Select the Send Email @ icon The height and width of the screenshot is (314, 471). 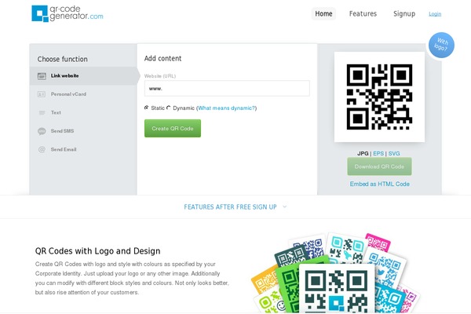pos(42,150)
